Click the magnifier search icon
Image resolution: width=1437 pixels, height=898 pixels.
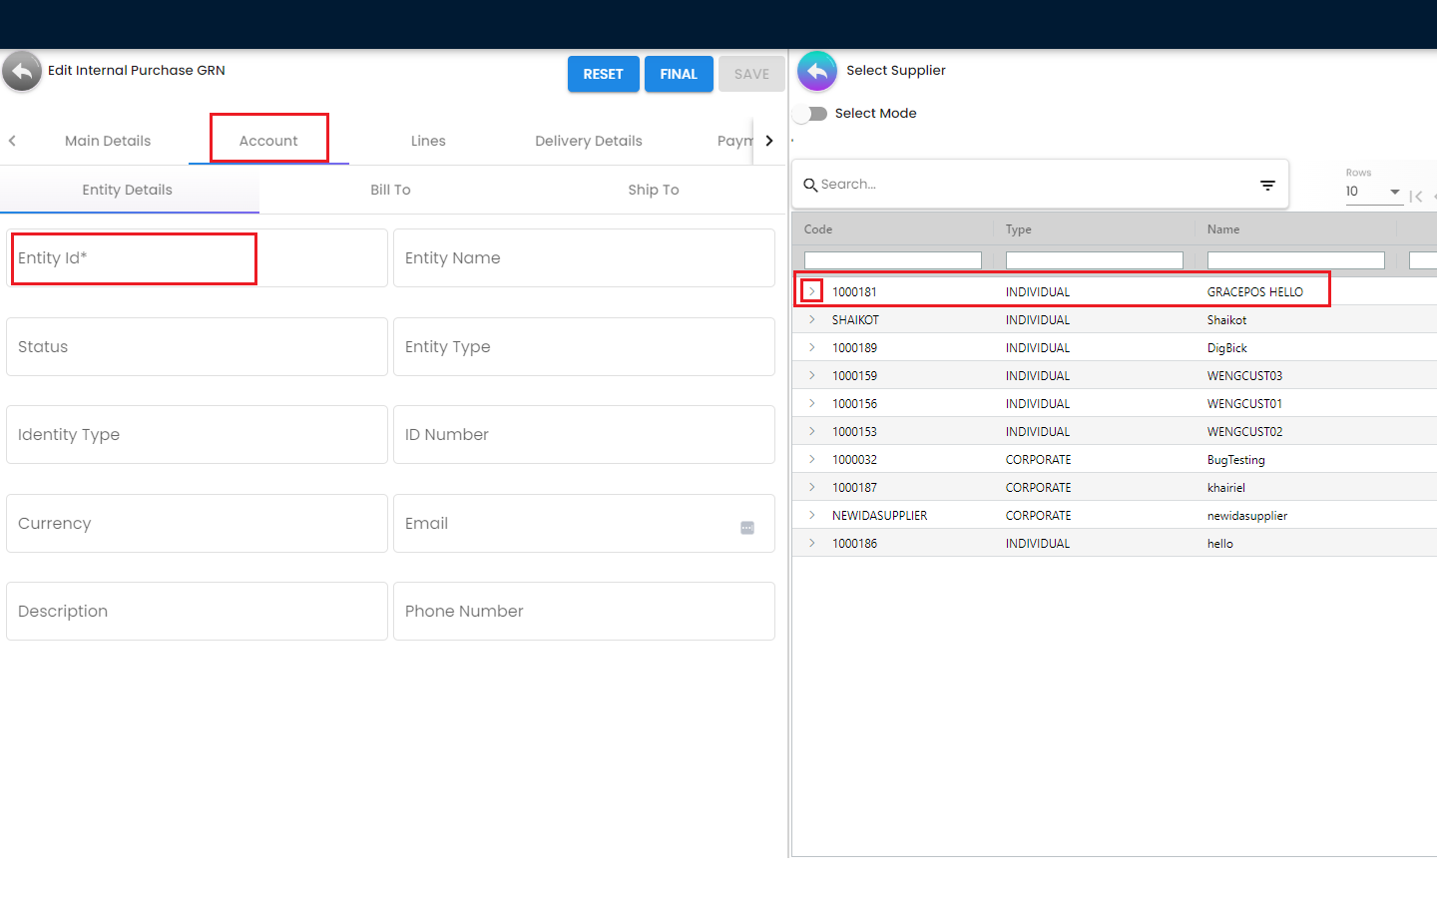(810, 186)
